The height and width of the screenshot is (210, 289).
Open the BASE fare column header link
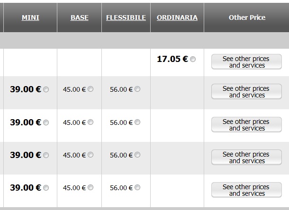pos(80,17)
